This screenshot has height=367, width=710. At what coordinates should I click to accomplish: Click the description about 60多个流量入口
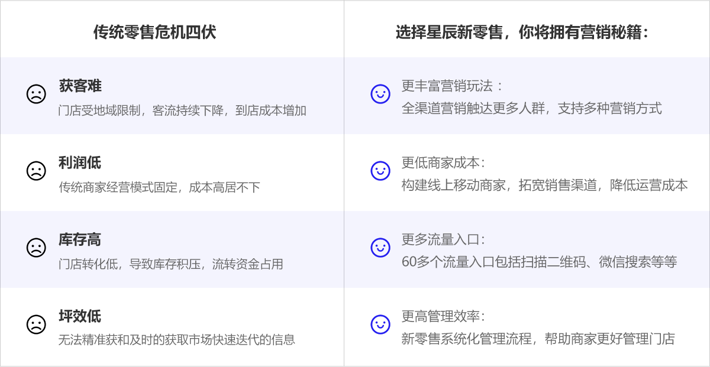pos(539,262)
